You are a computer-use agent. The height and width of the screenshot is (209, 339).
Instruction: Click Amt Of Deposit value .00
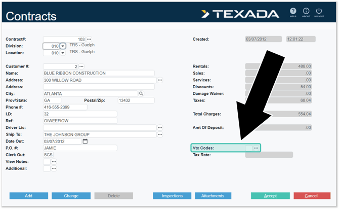click(278, 127)
